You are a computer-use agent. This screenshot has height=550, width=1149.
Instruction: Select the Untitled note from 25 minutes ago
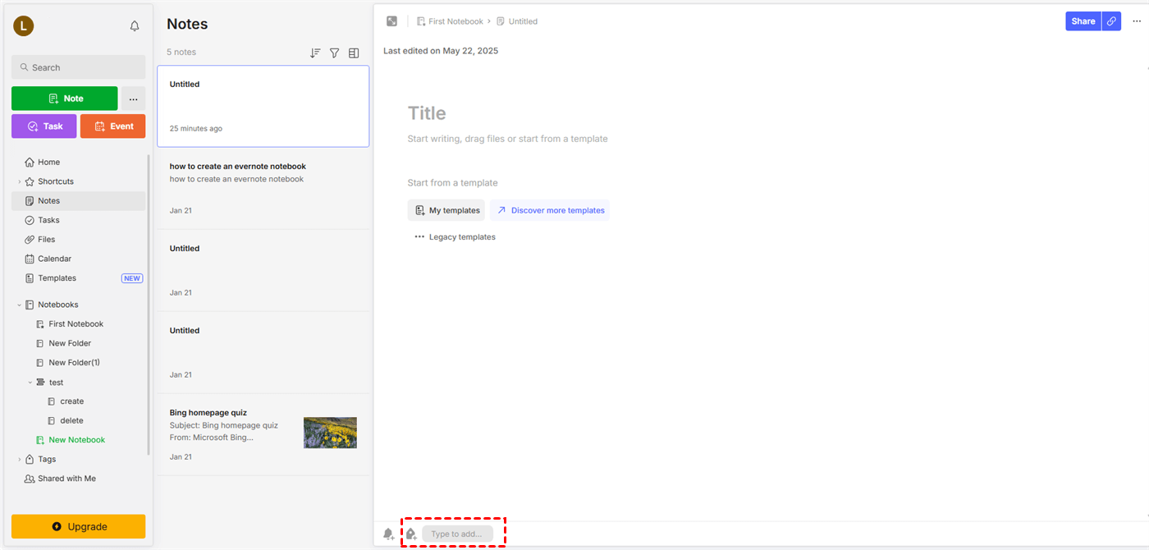point(263,106)
